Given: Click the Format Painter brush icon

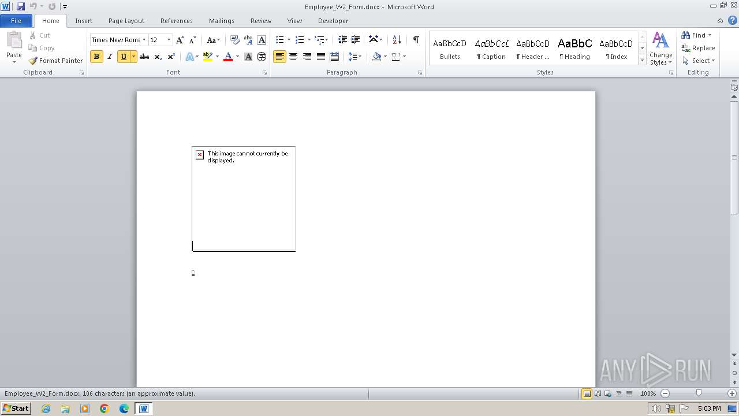Looking at the screenshot, I should (33, 61).
